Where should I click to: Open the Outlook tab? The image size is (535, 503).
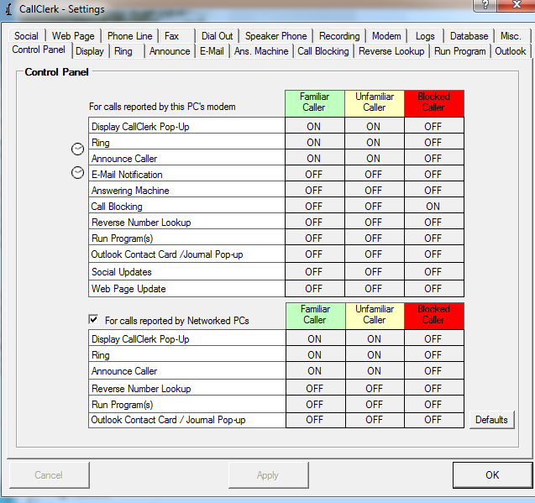510,51
